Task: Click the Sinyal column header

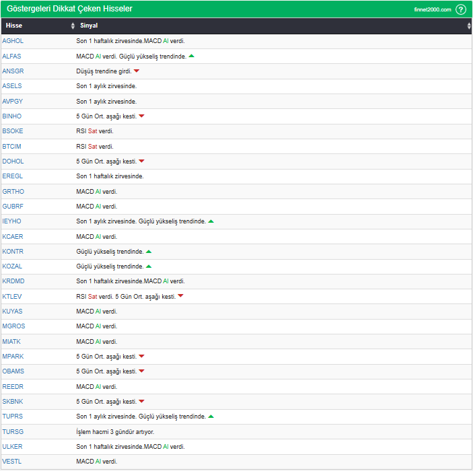Action: tap(89, 26)
